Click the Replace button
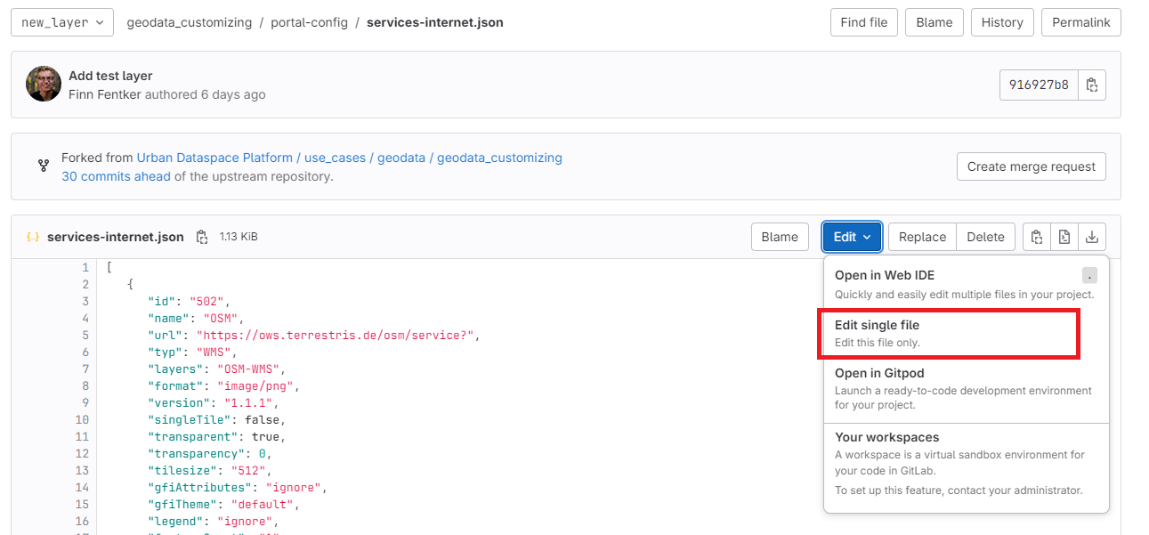The image size is (1149, 535). point(922,237)
